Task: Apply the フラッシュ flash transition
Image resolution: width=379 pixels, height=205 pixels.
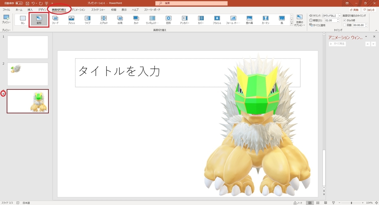Action: [x=217, y=20]
